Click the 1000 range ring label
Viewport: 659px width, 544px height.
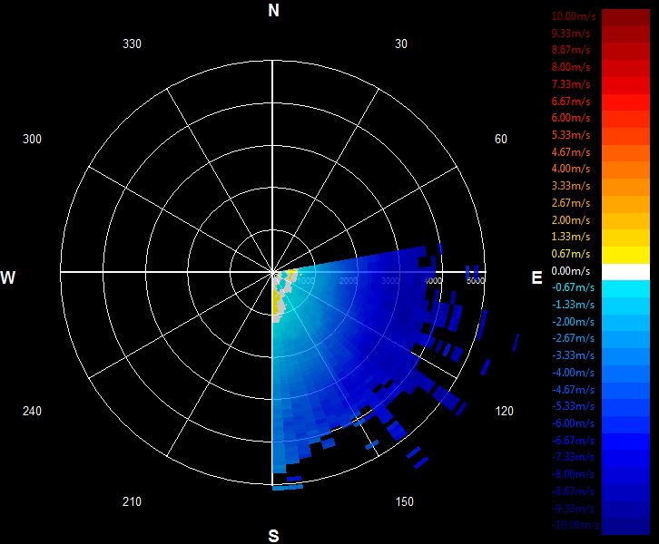[x=307, y=280]
